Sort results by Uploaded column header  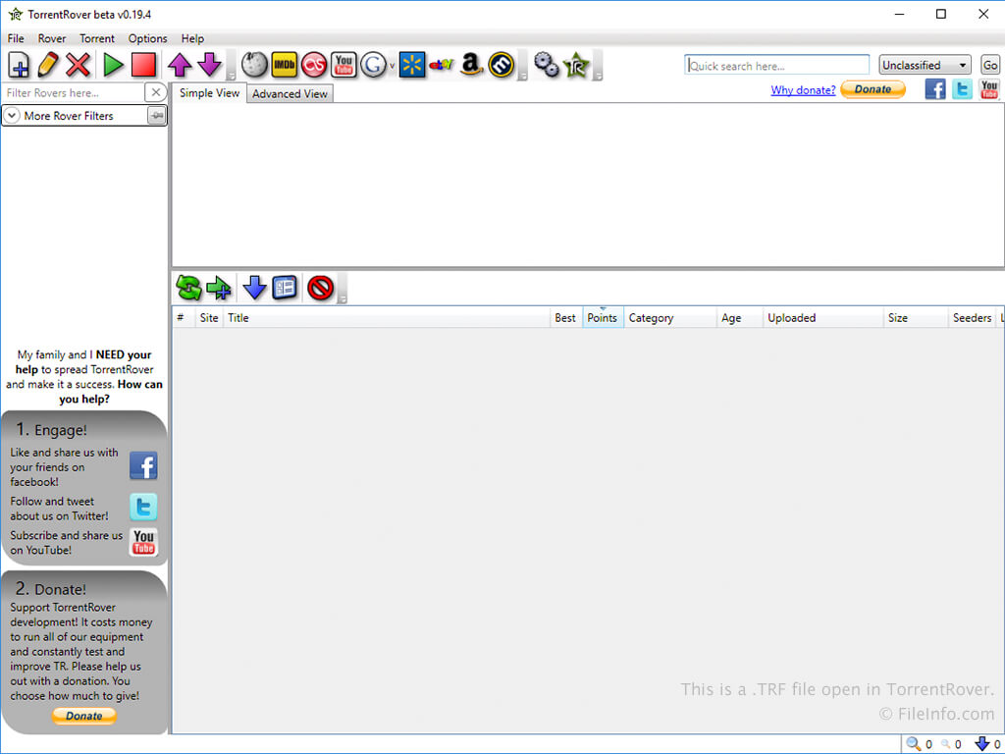(823, 317)
